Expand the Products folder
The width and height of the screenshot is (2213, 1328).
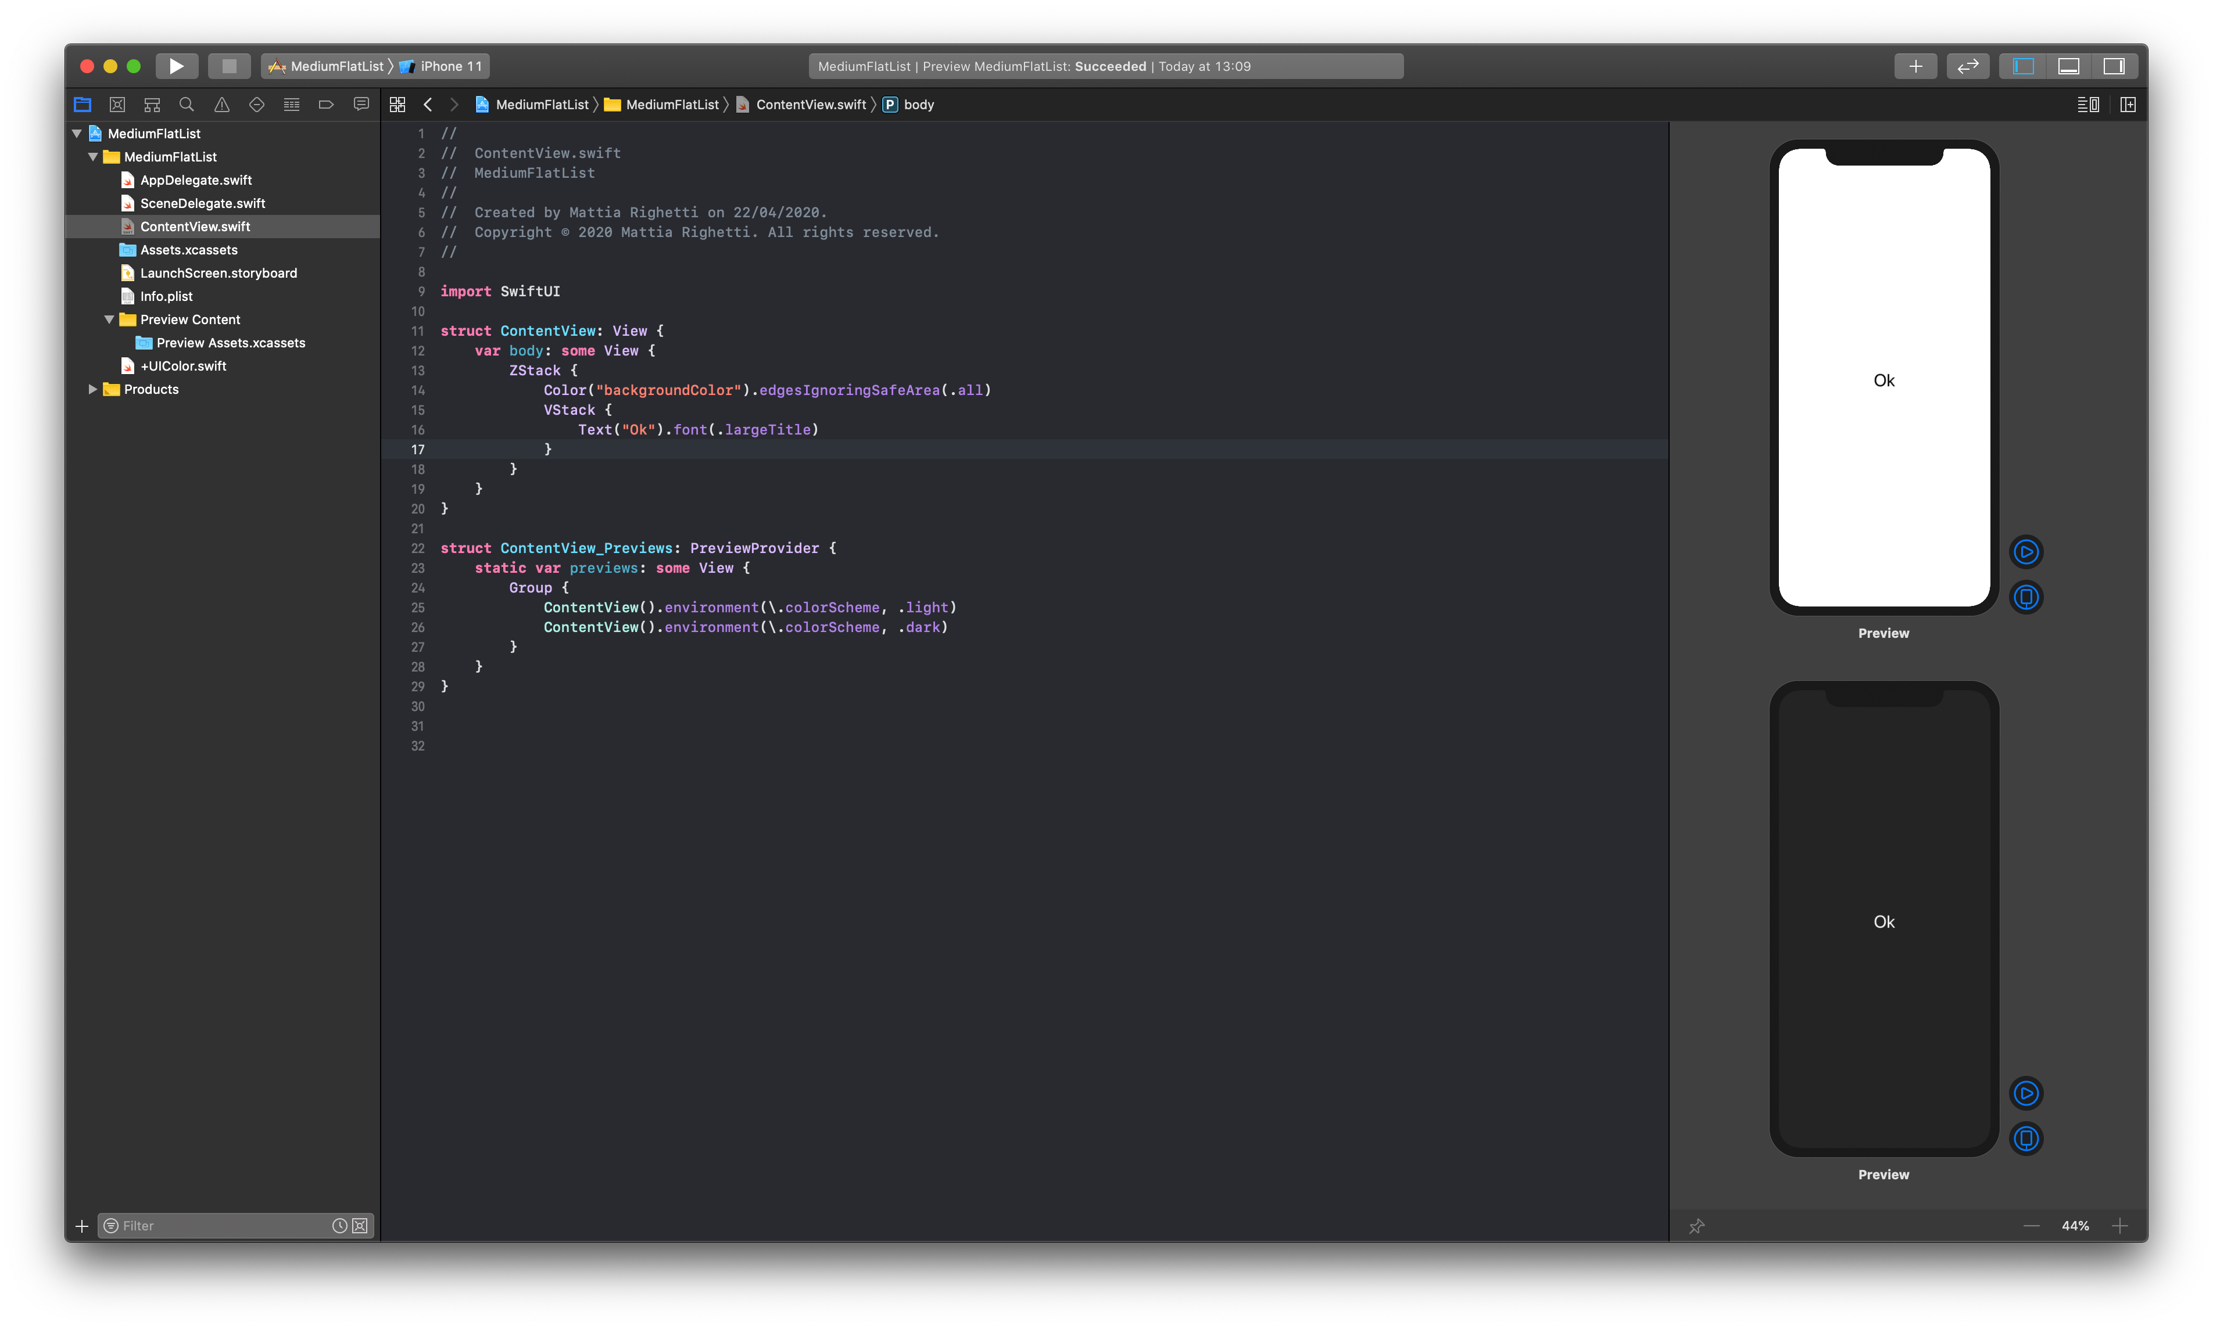92,389
